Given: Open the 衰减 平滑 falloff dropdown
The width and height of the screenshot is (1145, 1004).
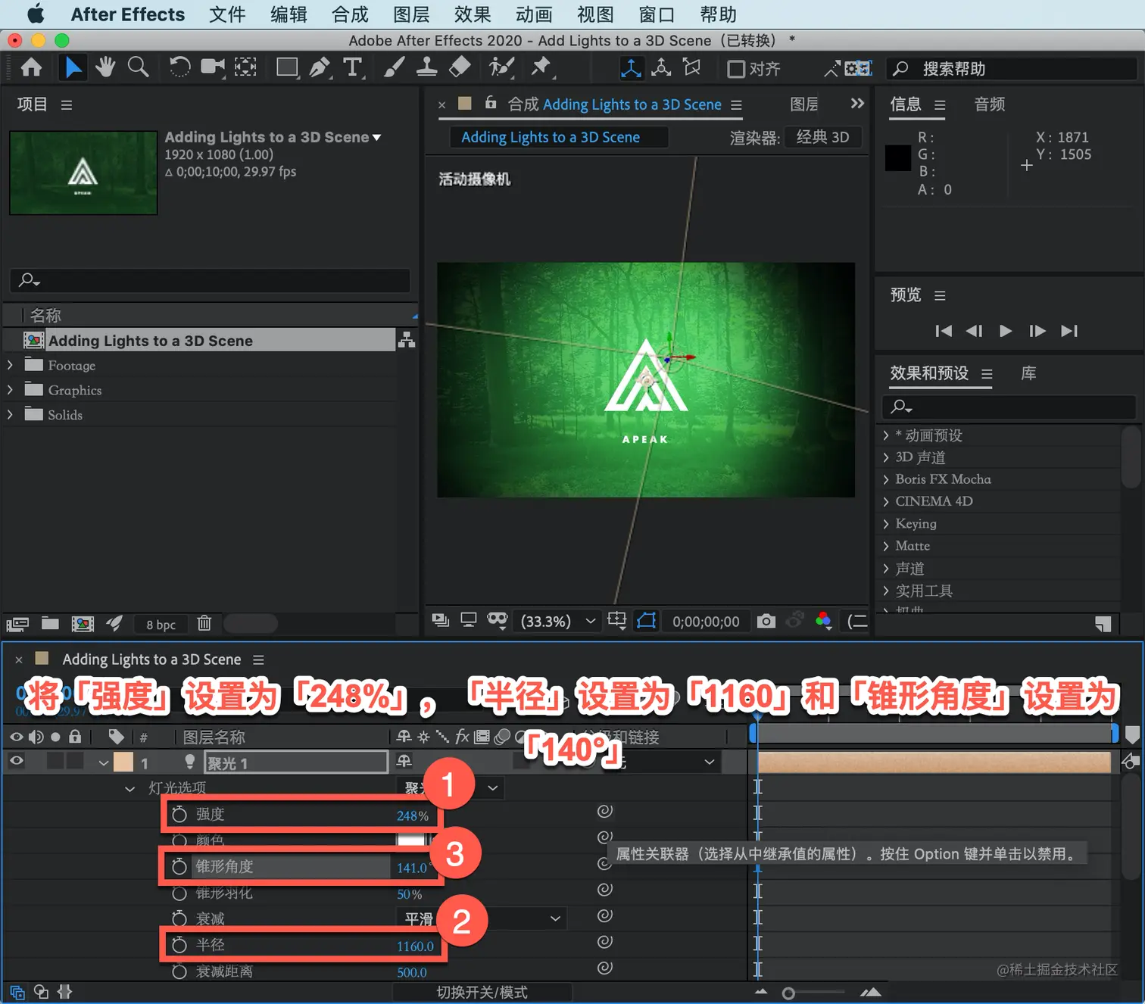Looking at the screenshot, I should [483, 918].
